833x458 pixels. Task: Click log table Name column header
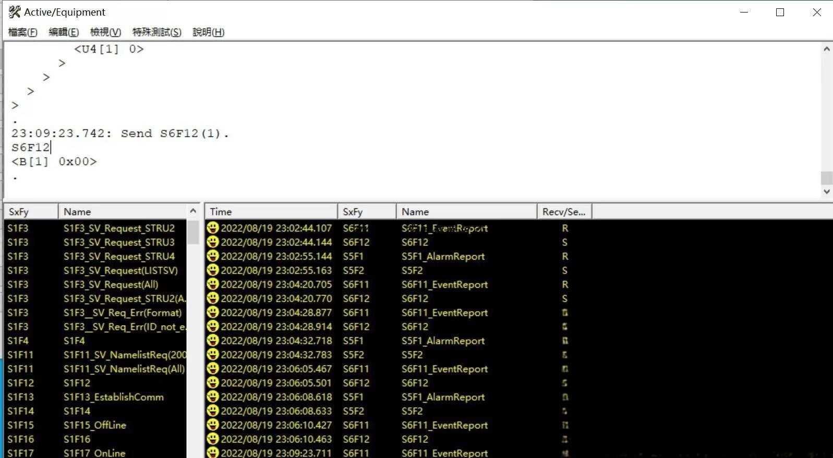(466, 212)
